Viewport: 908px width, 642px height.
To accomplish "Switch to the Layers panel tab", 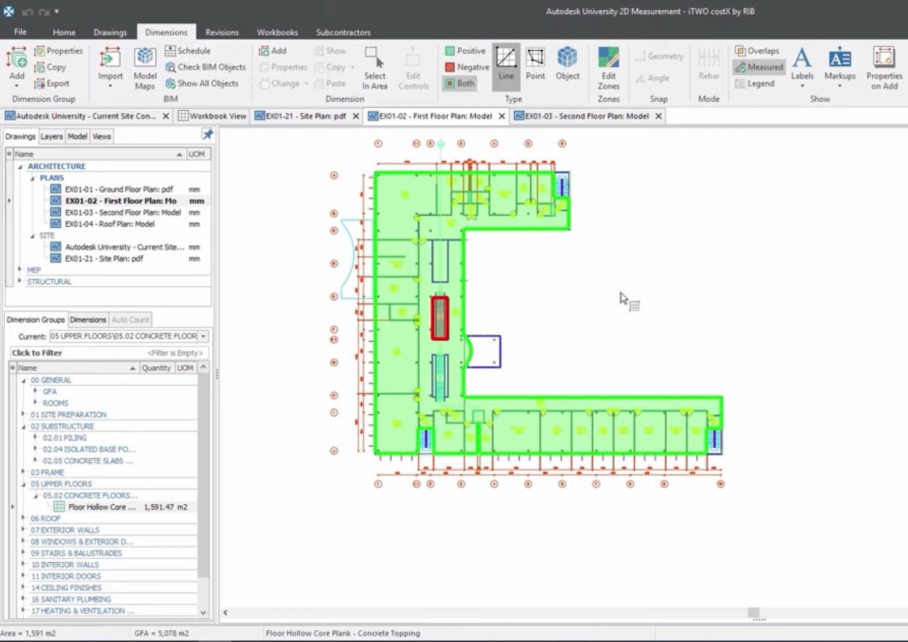I will point(51,136).
